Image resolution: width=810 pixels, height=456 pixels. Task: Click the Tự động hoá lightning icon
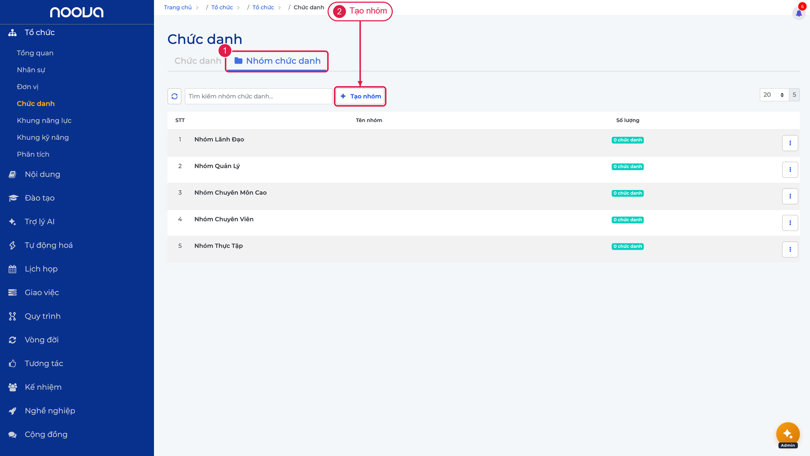[13, 245]
